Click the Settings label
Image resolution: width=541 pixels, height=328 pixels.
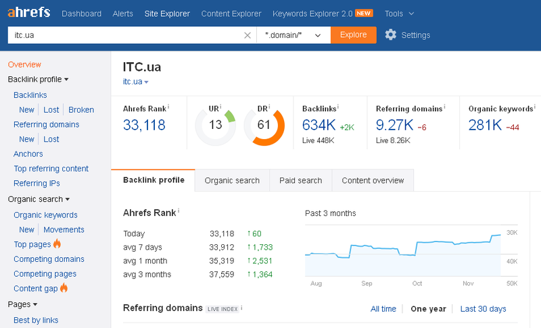pos(416,35)
